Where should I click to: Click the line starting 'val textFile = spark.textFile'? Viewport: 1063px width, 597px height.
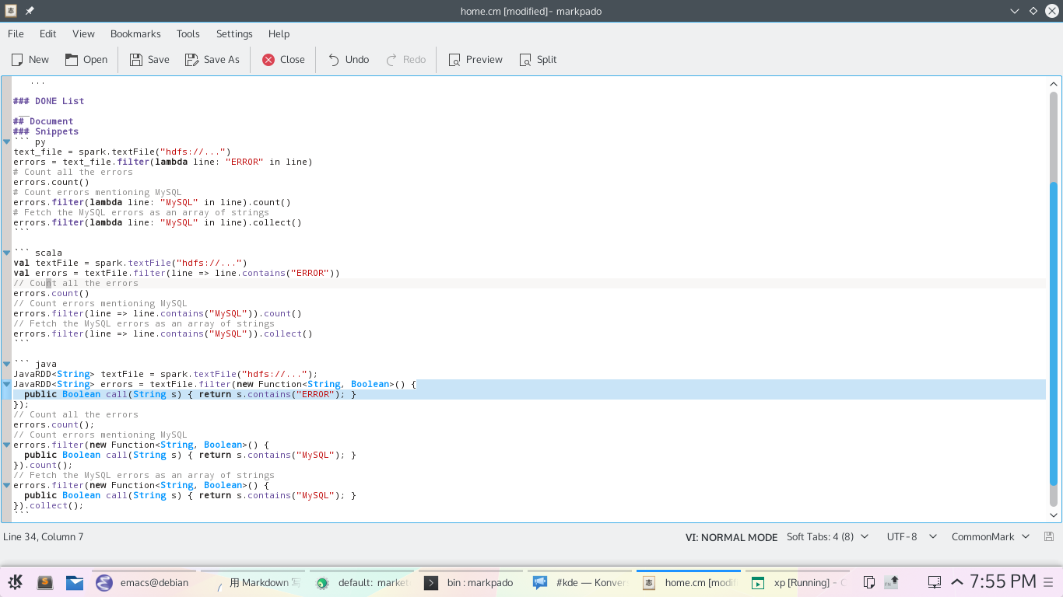click(130, 263)
